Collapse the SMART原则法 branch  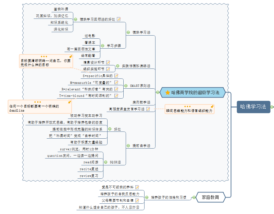click(126, 86)
